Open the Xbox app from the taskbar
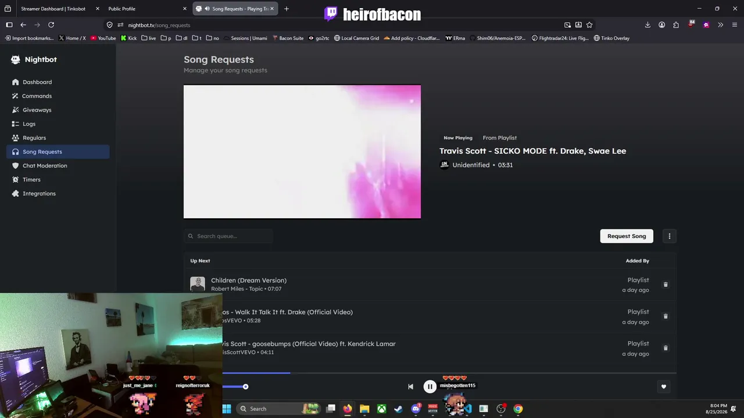Image resolution: width=744 pixels, height=418 pixels. [381, 409]
